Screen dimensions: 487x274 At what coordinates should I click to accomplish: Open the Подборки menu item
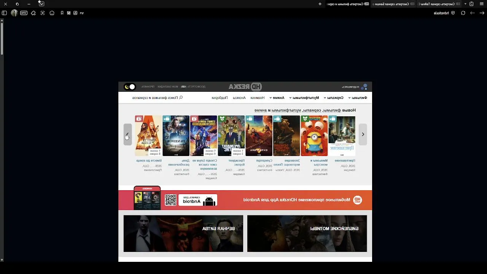(220, 98)
